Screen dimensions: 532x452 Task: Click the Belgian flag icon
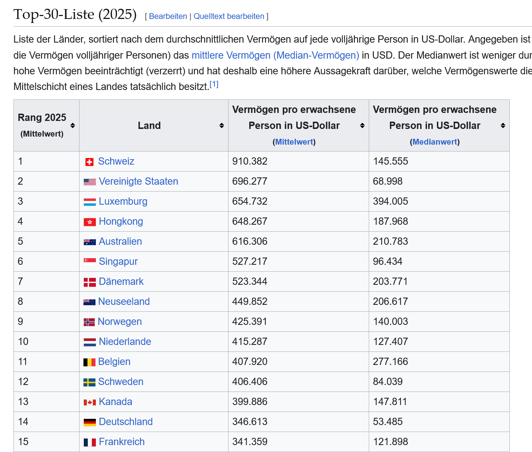pyautogui.click(x=89, y=362)
